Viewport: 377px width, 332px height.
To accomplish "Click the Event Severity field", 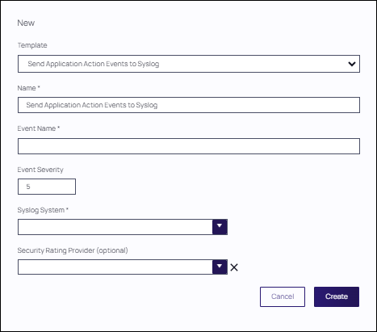I will [x=47, y=187].
